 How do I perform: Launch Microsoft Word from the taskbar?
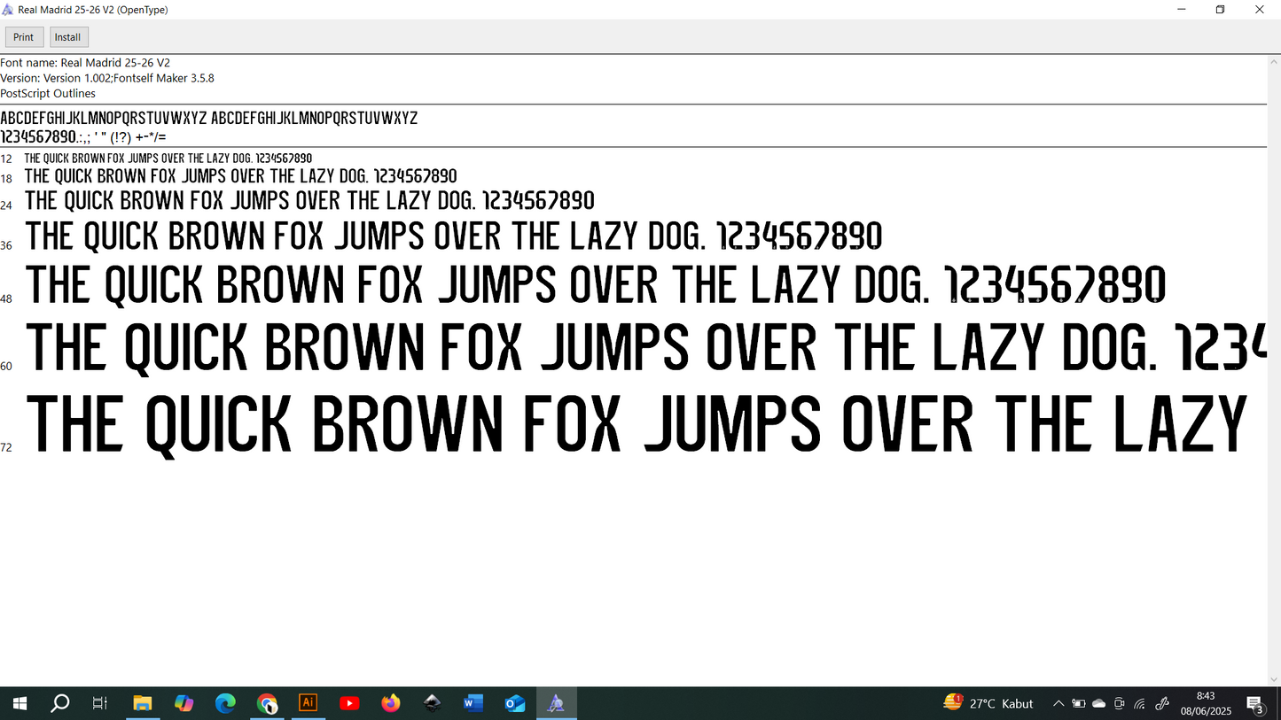pos(473,703)
